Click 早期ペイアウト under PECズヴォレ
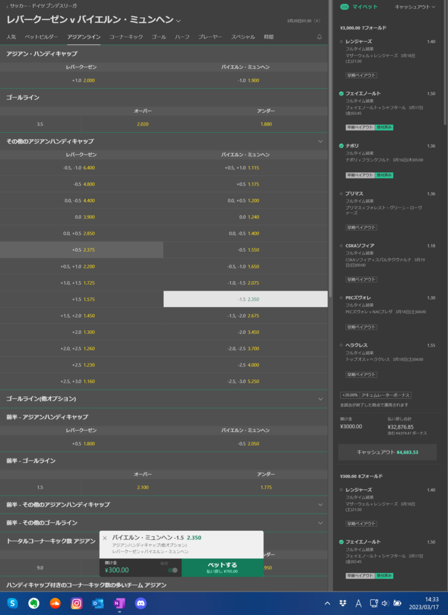Image resolution: width=448 pixels, height=615 pixels. (361, 327)
